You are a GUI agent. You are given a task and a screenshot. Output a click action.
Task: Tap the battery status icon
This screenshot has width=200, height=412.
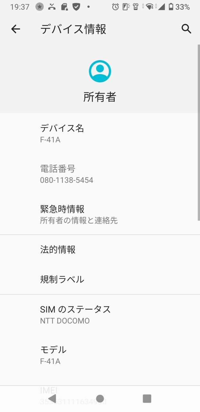pyautogui.click(x=171, y=7)
